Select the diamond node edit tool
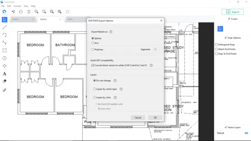 coord(5,66)
